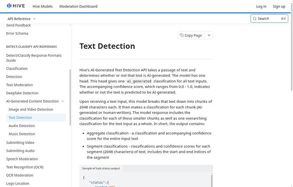Open Text Moderation page
Screen dimensions: 293x187
coord(20,85)
